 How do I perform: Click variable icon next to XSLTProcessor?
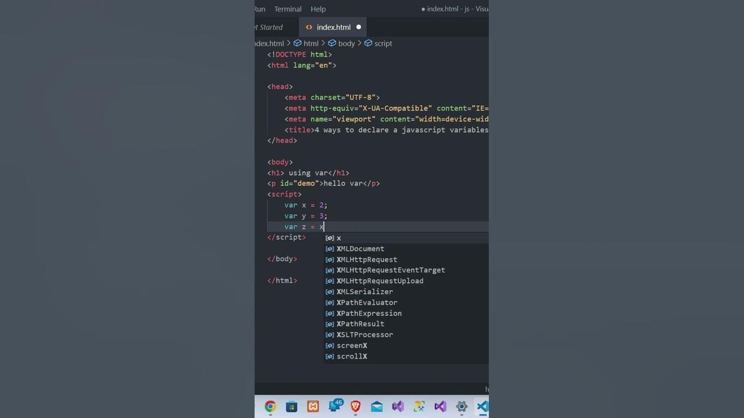tap(330, 335)
